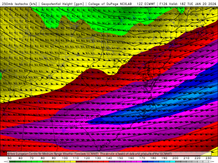The width and height of the screenshot is (218, 163).
Task: Click the 60 value on the legend scale
Action: pos(21,158)
